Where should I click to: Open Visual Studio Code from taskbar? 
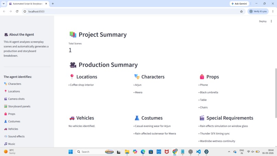(x=198, y=152)
